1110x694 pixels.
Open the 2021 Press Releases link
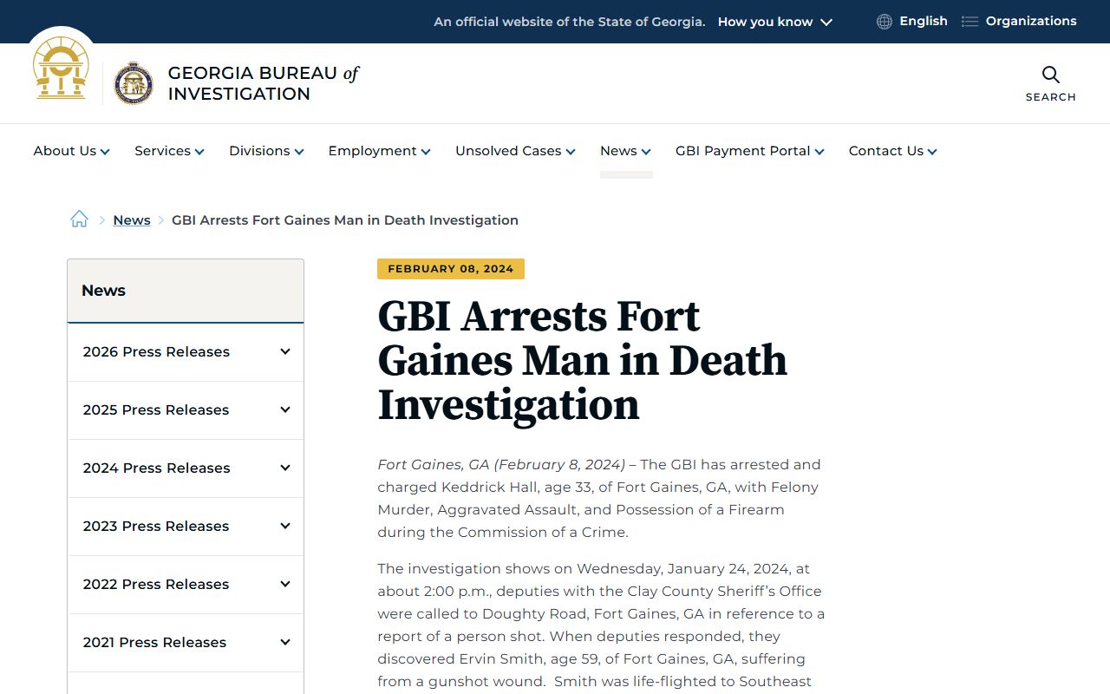(154, 642)
